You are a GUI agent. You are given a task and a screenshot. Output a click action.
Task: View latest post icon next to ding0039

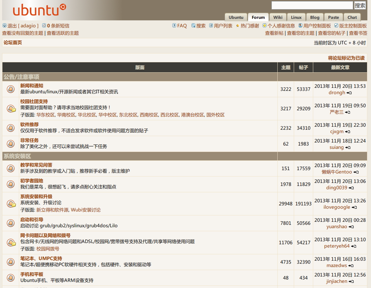[x=351, y=188]
